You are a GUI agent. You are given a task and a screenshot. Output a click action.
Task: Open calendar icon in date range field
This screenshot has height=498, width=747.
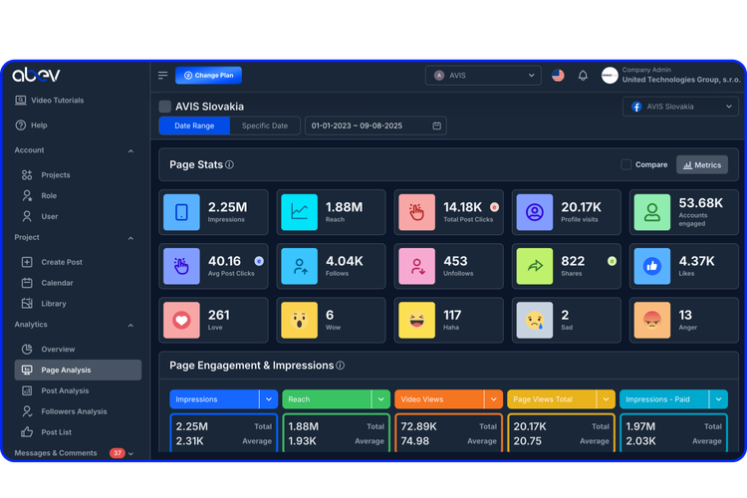(x=436, y=125)
